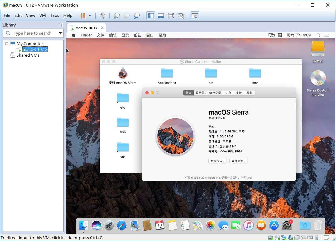Switch to the 服务 tab
The image size is (336, 241).
(249, 93)
